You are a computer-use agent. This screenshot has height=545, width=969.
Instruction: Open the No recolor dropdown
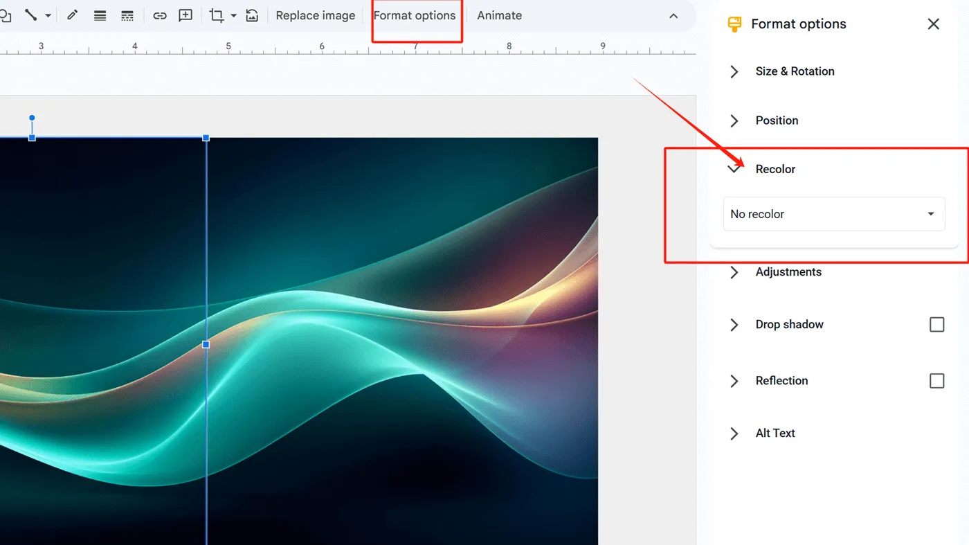(833, 214)
